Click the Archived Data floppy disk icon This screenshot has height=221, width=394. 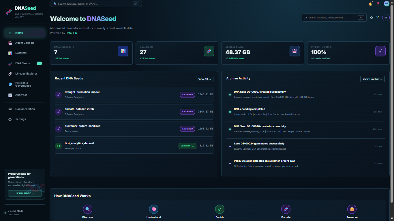point(295,51)
